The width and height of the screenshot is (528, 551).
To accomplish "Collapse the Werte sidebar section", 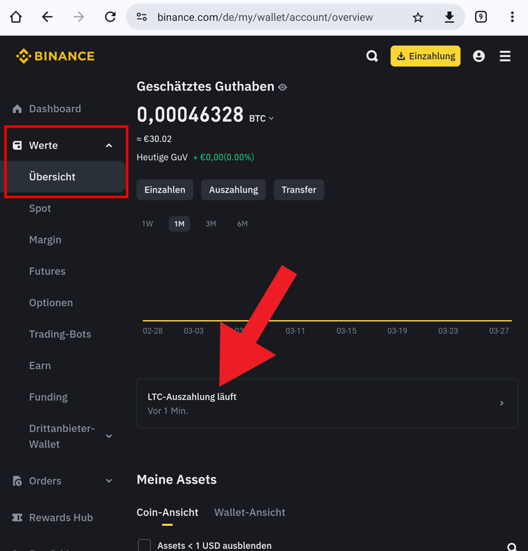I will click(x=109, y=145).
